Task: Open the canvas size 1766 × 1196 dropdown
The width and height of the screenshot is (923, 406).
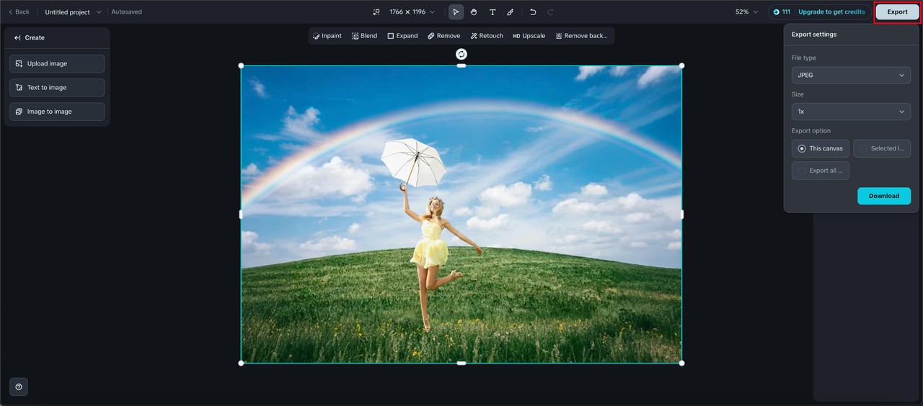Action: 412,12
